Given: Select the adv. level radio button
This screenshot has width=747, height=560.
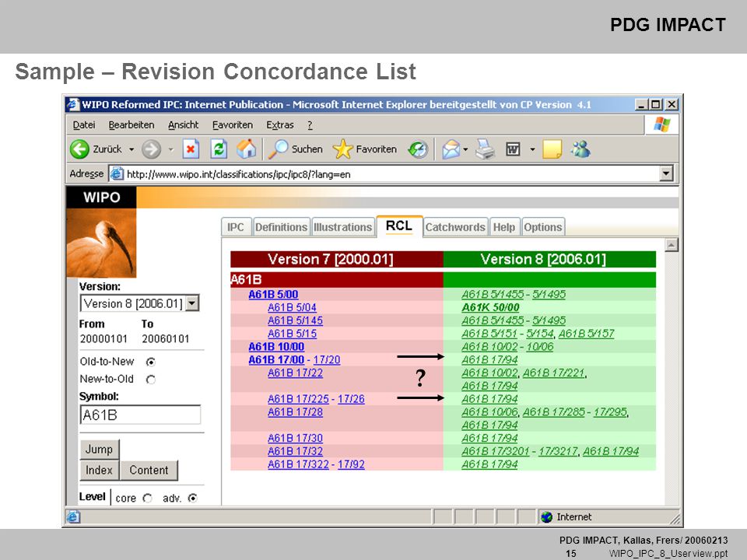Looking at the screenshot, I should click(x=192, y=498).
